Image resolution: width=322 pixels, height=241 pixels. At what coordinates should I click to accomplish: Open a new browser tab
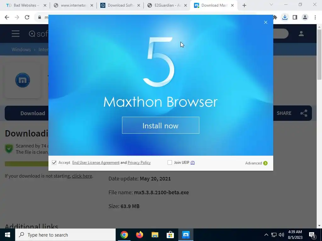(244, 6)
